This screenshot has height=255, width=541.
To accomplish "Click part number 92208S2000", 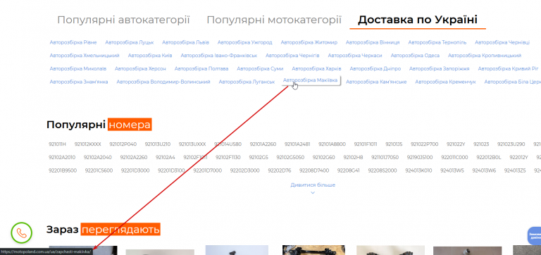I will click(x=383, y=170).
